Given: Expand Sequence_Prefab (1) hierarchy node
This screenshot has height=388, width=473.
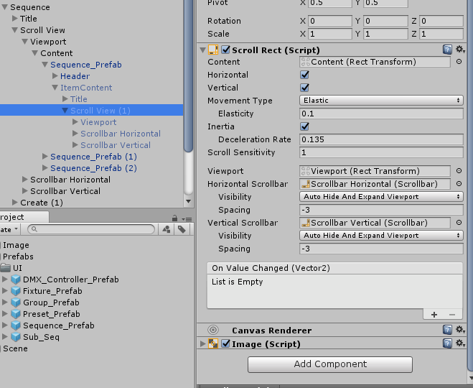Looking at the screenshot, I should 45,157.
